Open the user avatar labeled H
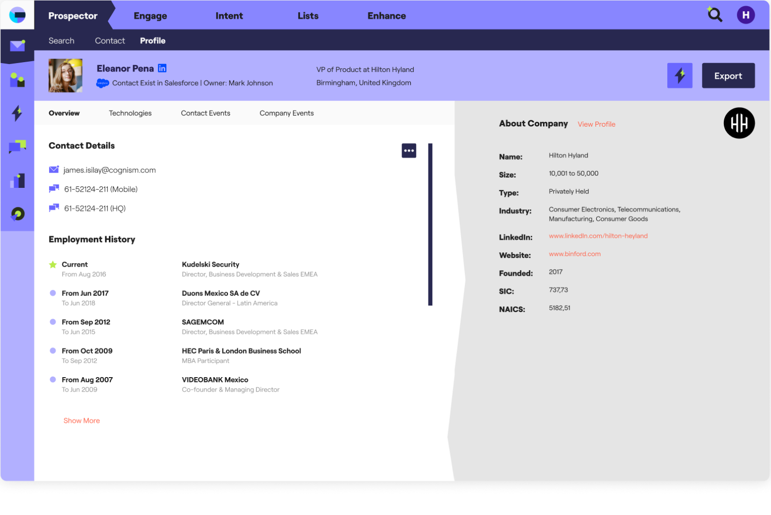 [745, 15]
